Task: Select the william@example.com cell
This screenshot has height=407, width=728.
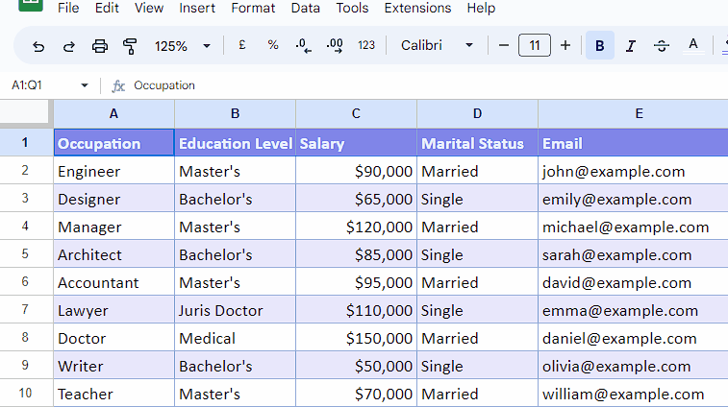Action: point(634,394)
